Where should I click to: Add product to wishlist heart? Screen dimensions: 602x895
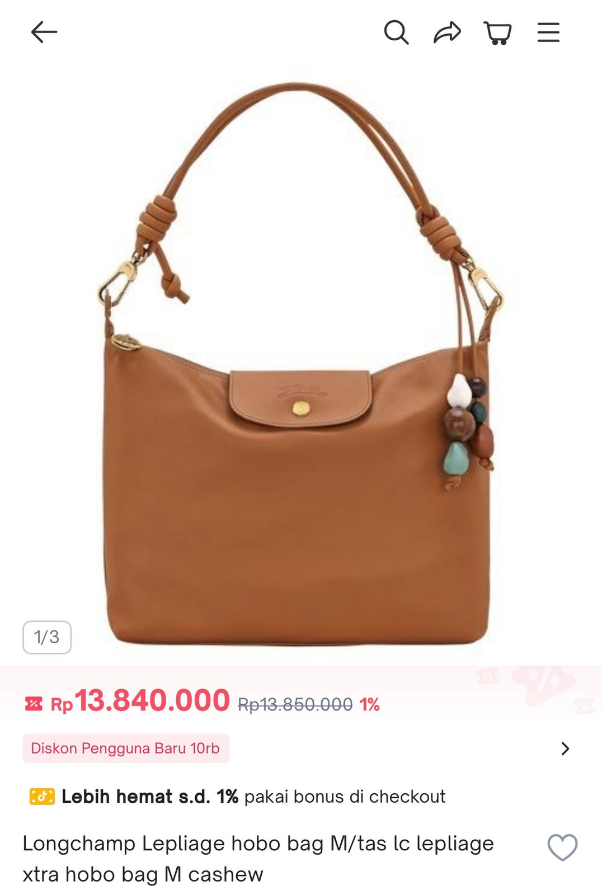pyautogui.click(x=562, y=847)
